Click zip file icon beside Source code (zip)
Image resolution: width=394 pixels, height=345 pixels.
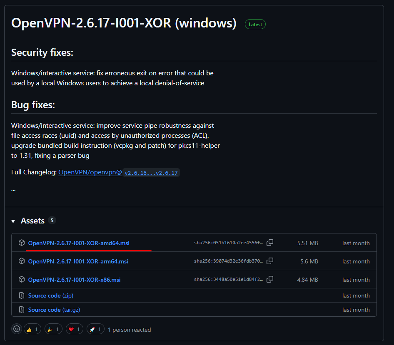click(x=22, y=295)
